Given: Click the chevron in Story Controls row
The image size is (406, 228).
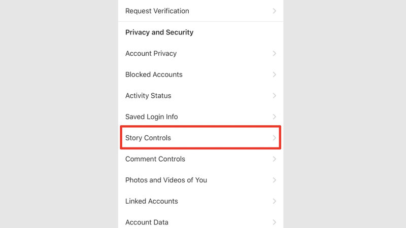Looking at the screenshot, I should [x=274, y=138].
